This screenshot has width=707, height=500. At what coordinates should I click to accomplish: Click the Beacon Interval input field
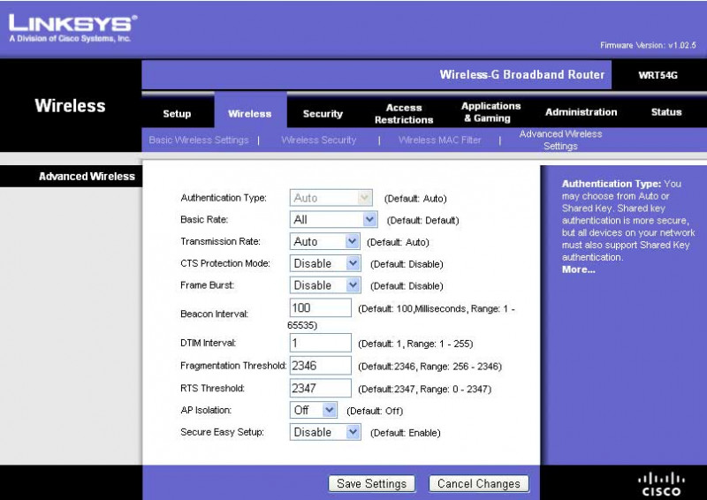click(x=321, y=307)
